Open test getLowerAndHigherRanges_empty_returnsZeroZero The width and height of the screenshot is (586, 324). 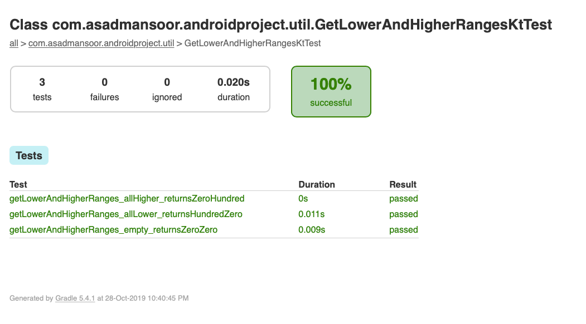pyautogui.click(x=114, y=229)
